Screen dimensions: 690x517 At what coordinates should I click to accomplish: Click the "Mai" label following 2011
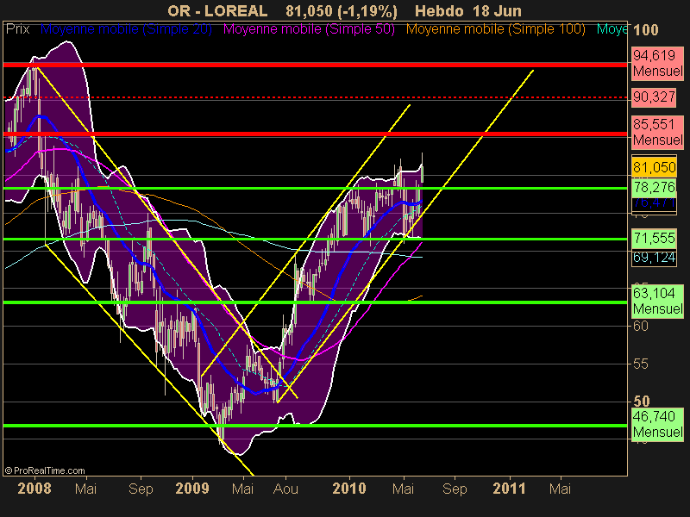point(560,489)
